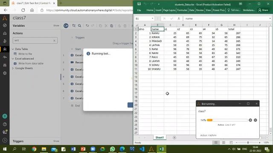The height and width of the screenshot is (153, 273).
Task: Open WhatsApp from the taskbar
Action: [x=113, y=149]
